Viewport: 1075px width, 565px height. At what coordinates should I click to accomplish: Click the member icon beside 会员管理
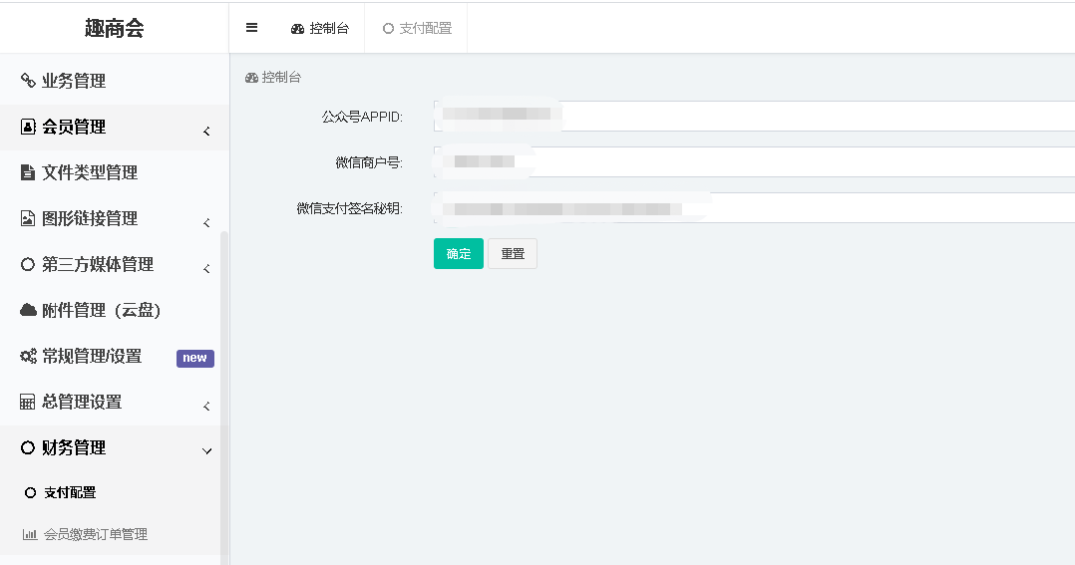(28, 128)
